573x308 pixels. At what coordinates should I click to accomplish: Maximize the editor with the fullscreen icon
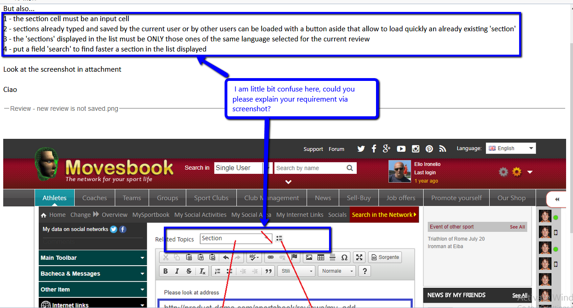359,257
